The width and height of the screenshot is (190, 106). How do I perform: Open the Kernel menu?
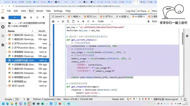pos(39,11)
